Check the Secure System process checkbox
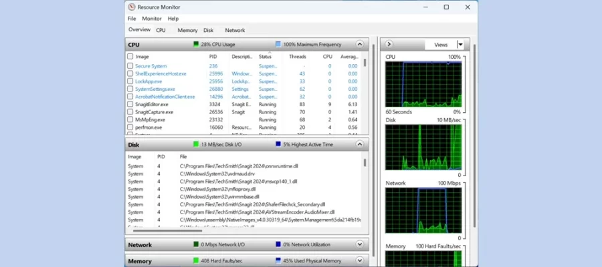This screenshot has height=267, width=602. [x=130, y=66]
